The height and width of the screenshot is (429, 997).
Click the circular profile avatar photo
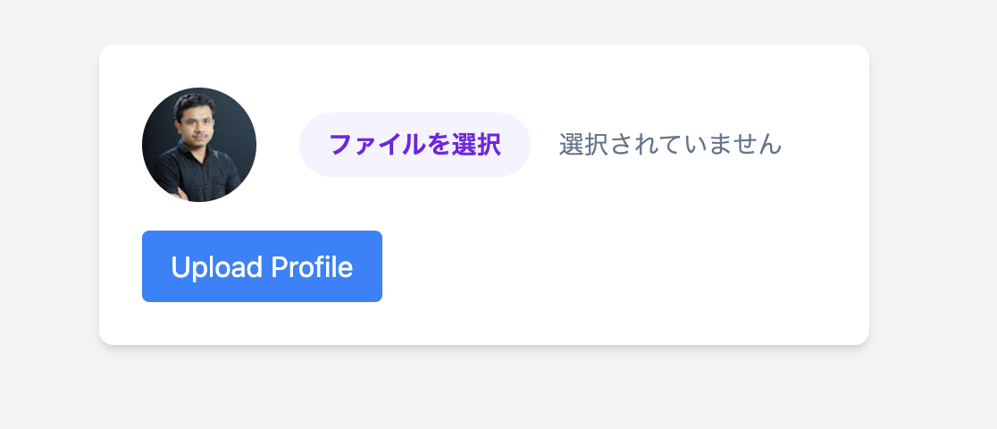pyautogui.click(x=199, y=145)
